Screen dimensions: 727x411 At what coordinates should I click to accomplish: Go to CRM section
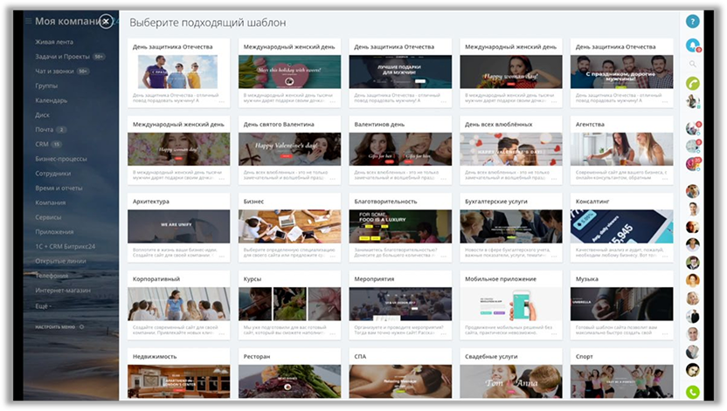click(42, 144)
